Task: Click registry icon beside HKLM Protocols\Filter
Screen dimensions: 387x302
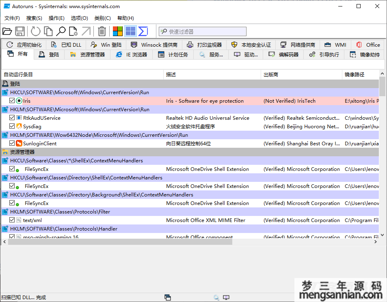Action: pos(5,212)
